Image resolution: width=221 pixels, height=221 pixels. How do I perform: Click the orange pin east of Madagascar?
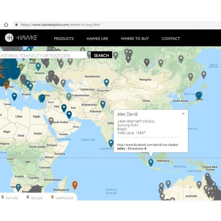coord(75,185)
